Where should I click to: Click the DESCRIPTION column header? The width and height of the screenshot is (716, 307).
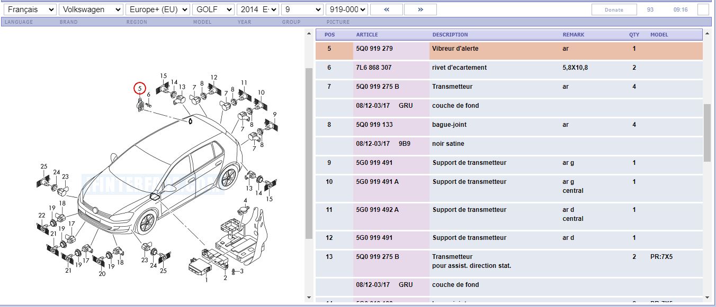tap(450, 35)
